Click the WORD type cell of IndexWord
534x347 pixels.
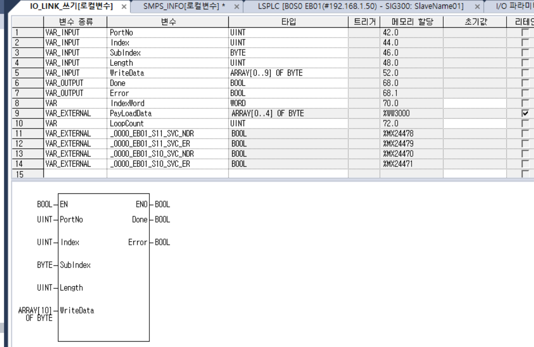tap(288, 103)
